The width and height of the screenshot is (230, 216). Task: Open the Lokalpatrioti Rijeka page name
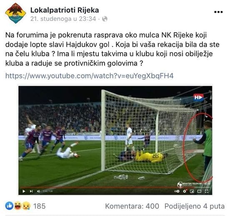pos(65,10)
